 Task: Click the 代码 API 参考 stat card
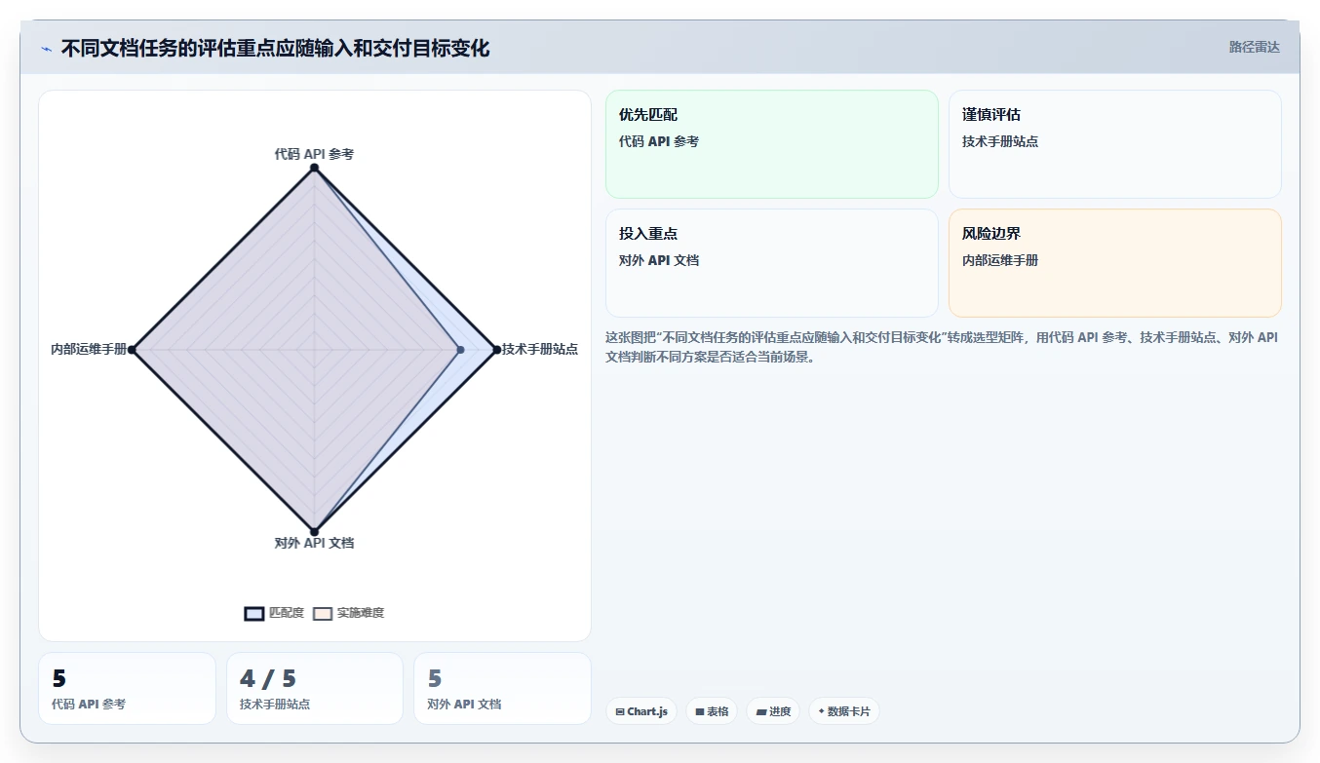click(x=127, y=688)
